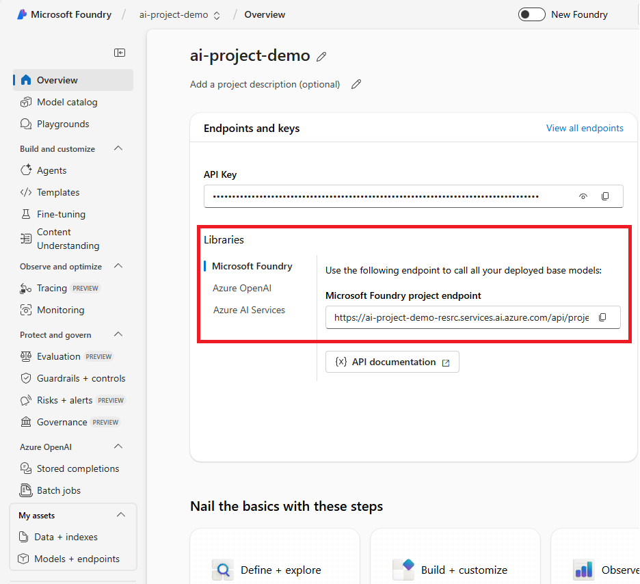Open the Build + customize card

[455, 557]
